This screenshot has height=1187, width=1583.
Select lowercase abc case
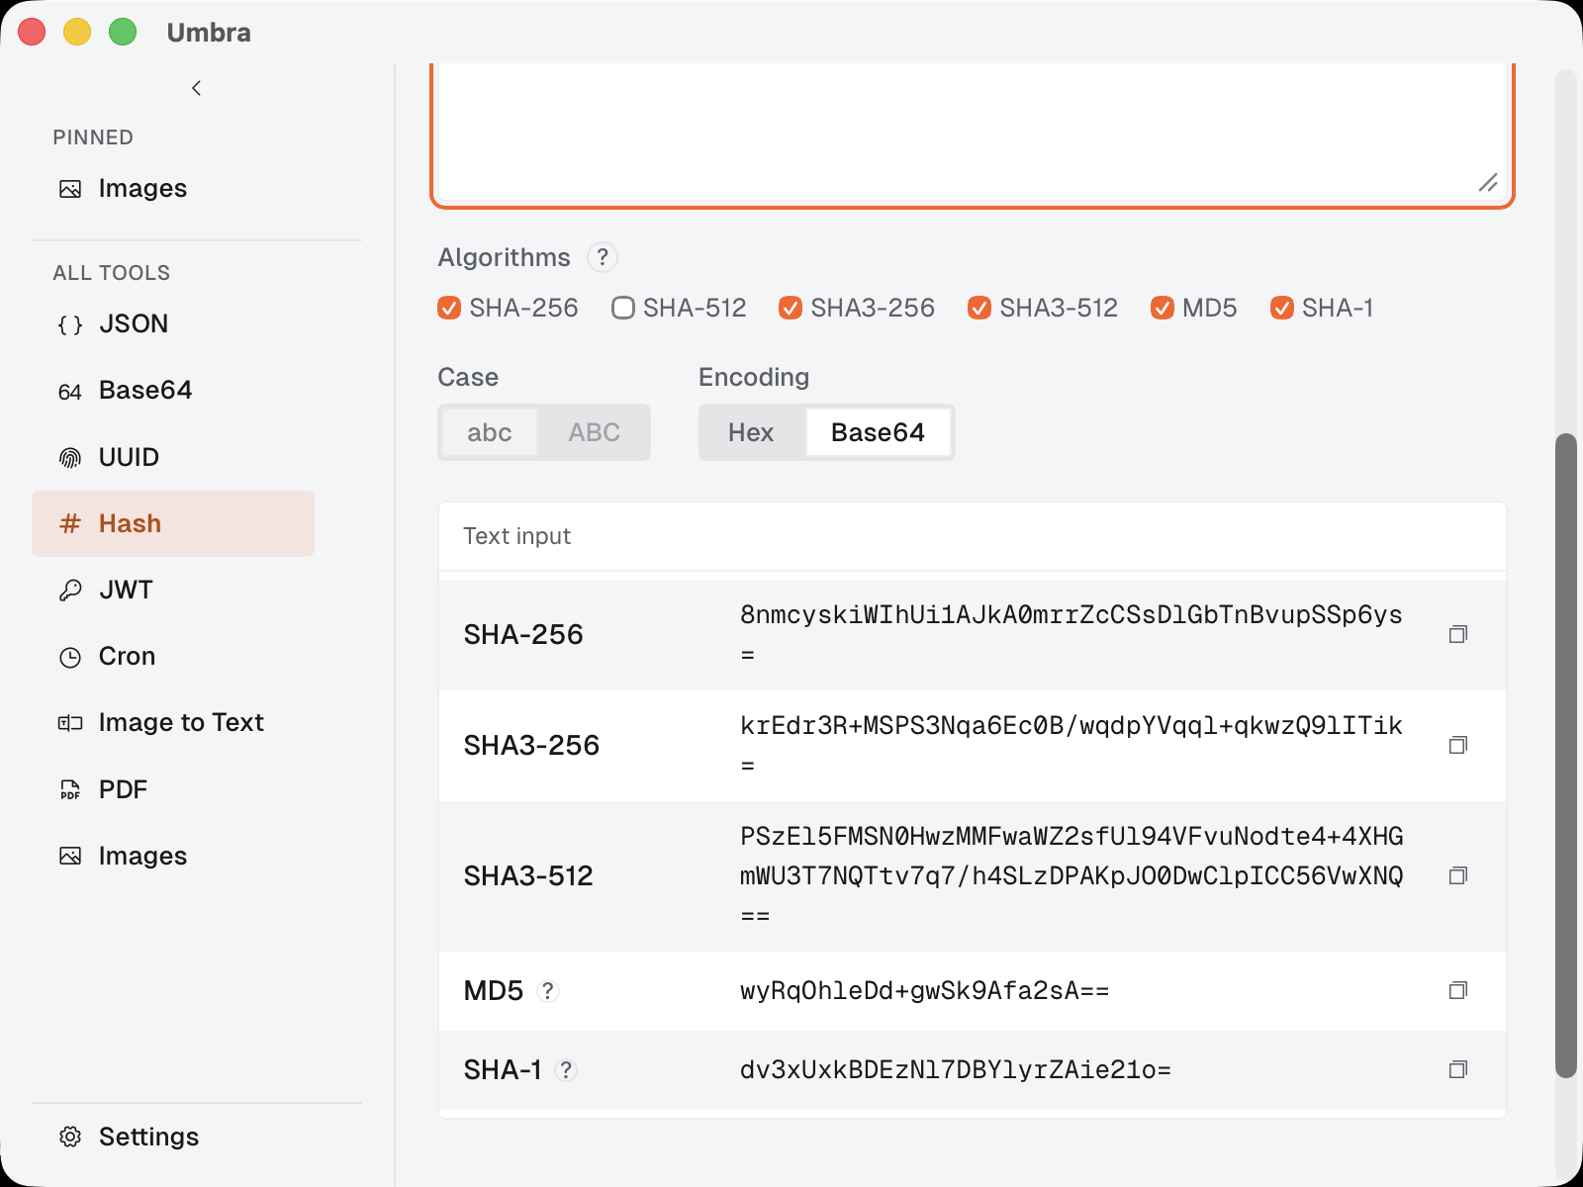(490, 432)
